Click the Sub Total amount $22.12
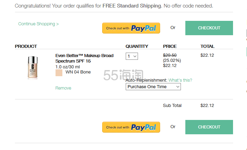 [x=207, y=106]
